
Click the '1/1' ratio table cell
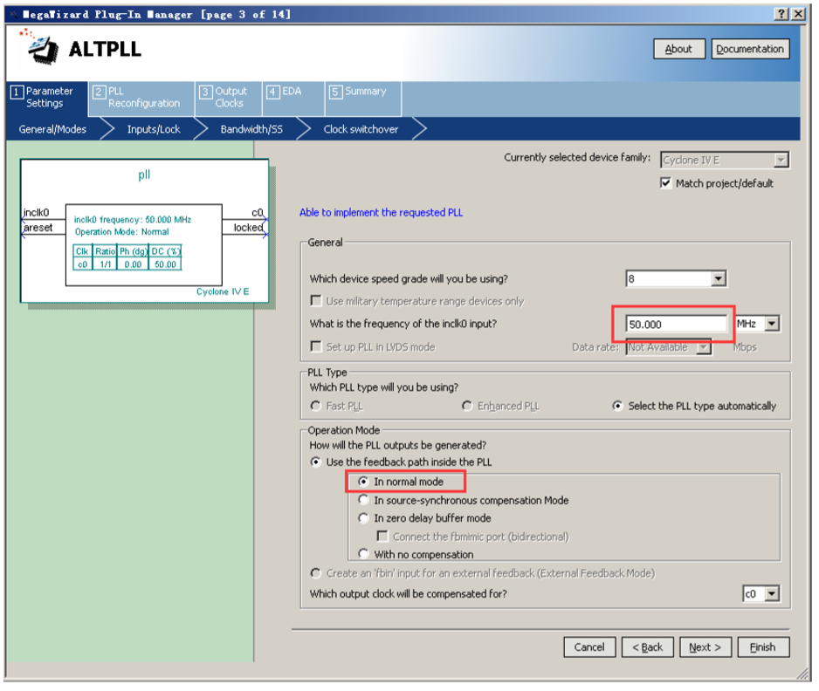pyautogui.click(x=106, y=264)
